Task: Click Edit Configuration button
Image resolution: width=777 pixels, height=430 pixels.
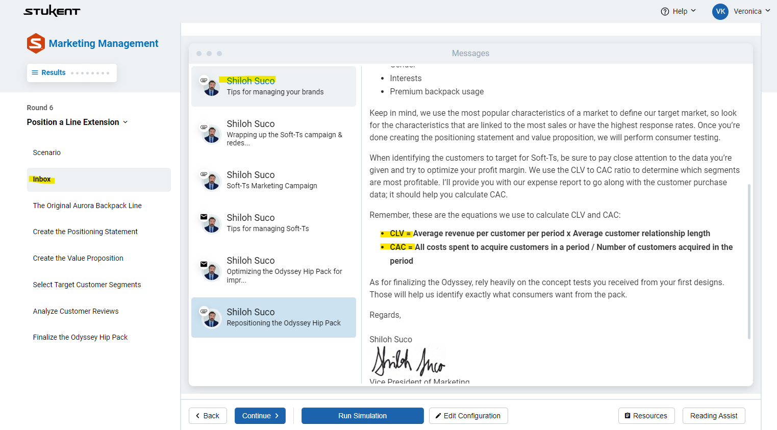Action: point(468,416)
